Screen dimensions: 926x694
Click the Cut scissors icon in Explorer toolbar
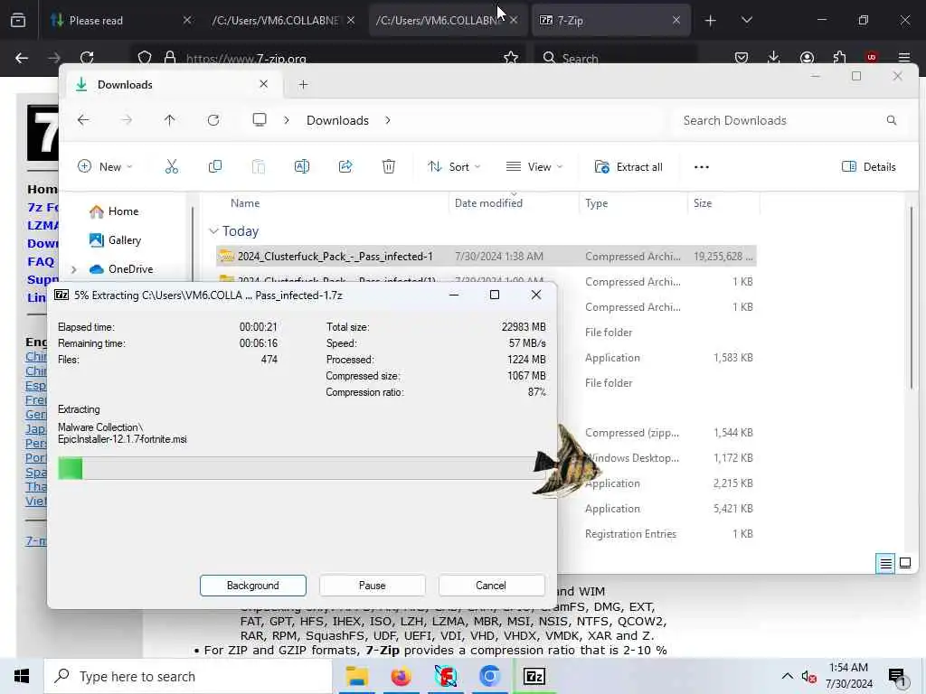click(171, 167)
